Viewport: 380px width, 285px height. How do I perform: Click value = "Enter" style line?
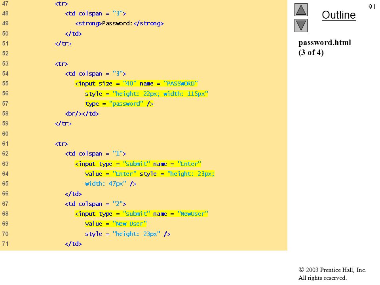(150, 174)
